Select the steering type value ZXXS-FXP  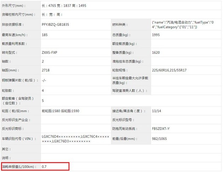tap(50, 52)
